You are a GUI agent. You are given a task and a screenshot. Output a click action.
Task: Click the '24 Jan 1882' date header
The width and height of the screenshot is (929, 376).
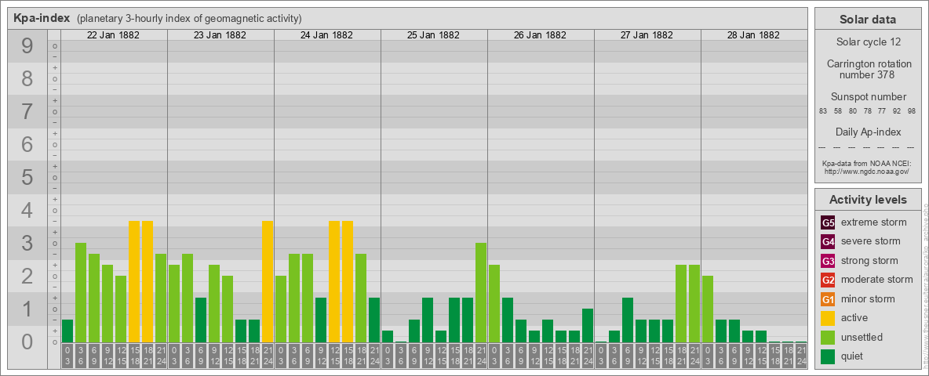(x=326, y=35)
